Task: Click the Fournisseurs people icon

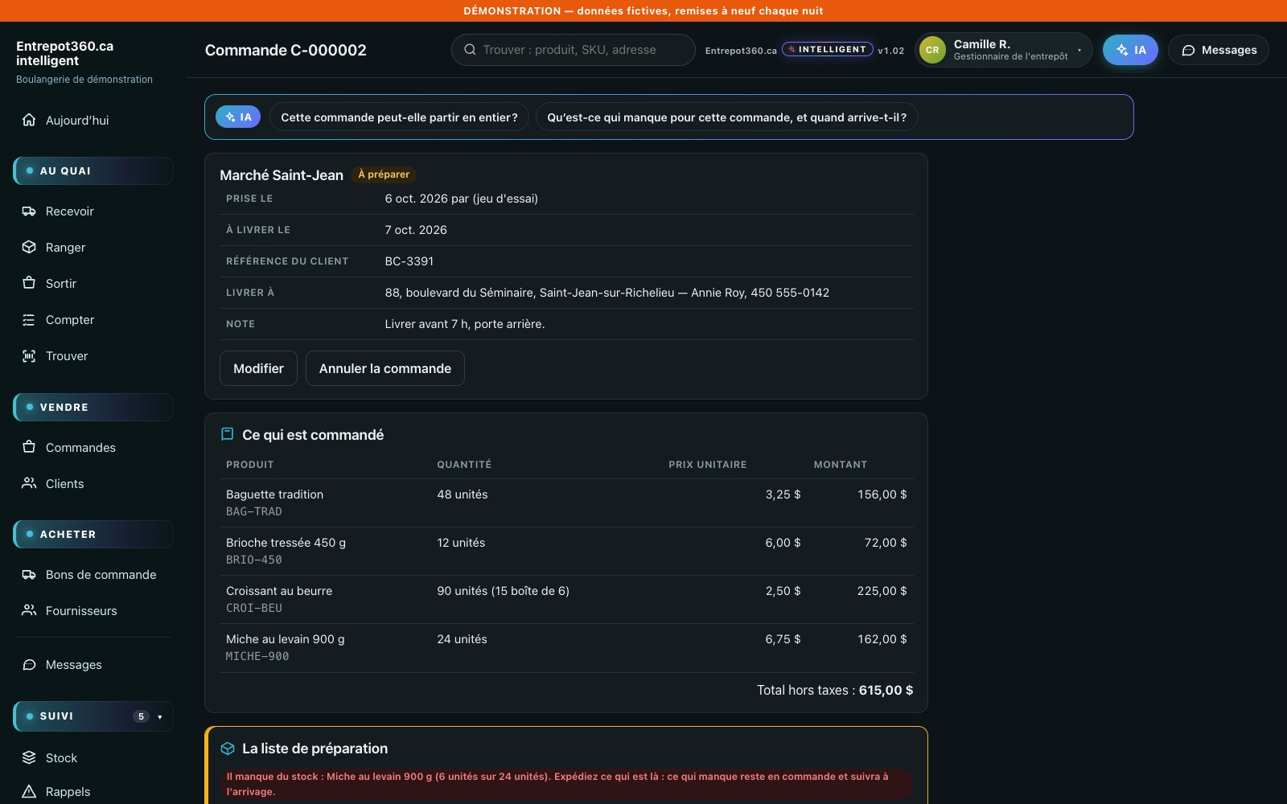Action: [29, 611]
